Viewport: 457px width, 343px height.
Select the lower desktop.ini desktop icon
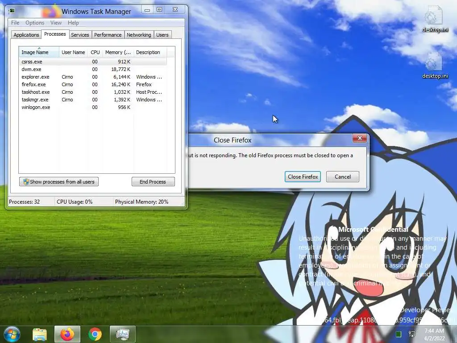(435, 66)
